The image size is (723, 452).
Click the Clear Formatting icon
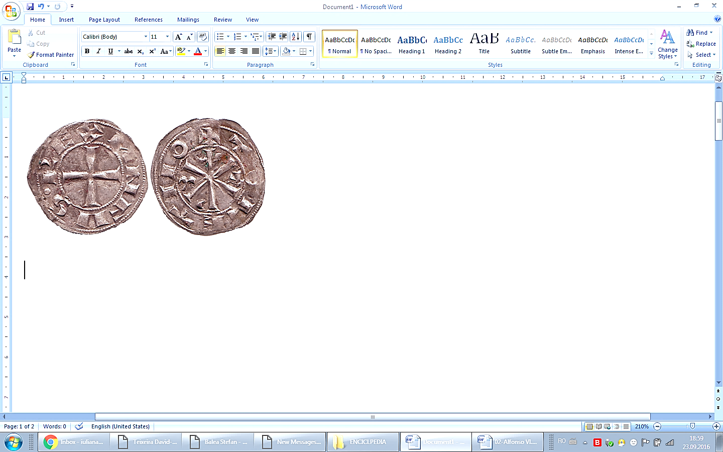pos(203,37)
